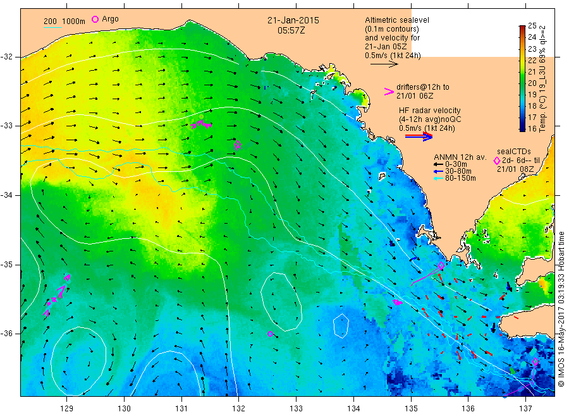Click the '(4-12h avg)noQC' text

[430, 119]
